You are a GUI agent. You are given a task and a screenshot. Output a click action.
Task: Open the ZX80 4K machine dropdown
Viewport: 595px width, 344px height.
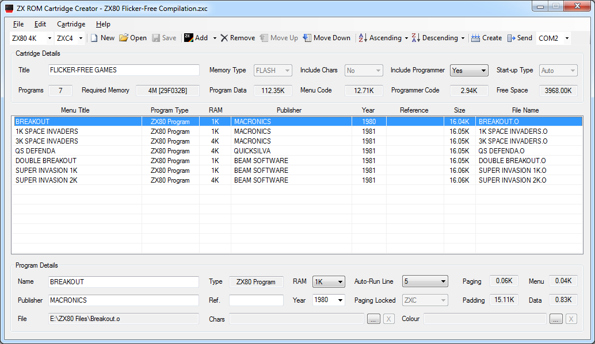coord(49,38)
